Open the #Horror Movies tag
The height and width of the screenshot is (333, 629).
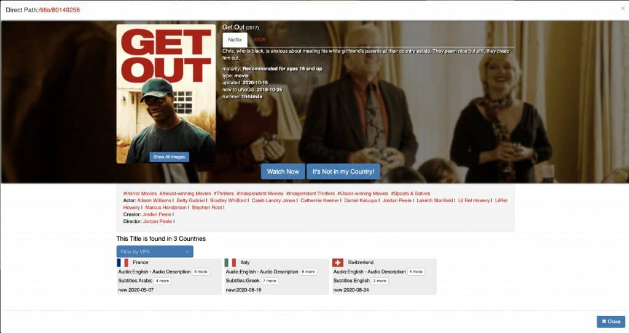pos(140,194)
